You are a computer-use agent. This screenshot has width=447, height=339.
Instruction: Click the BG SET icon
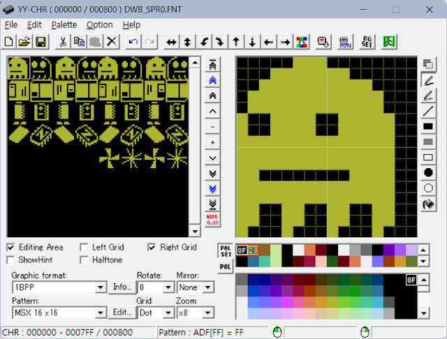click(367, 42)
